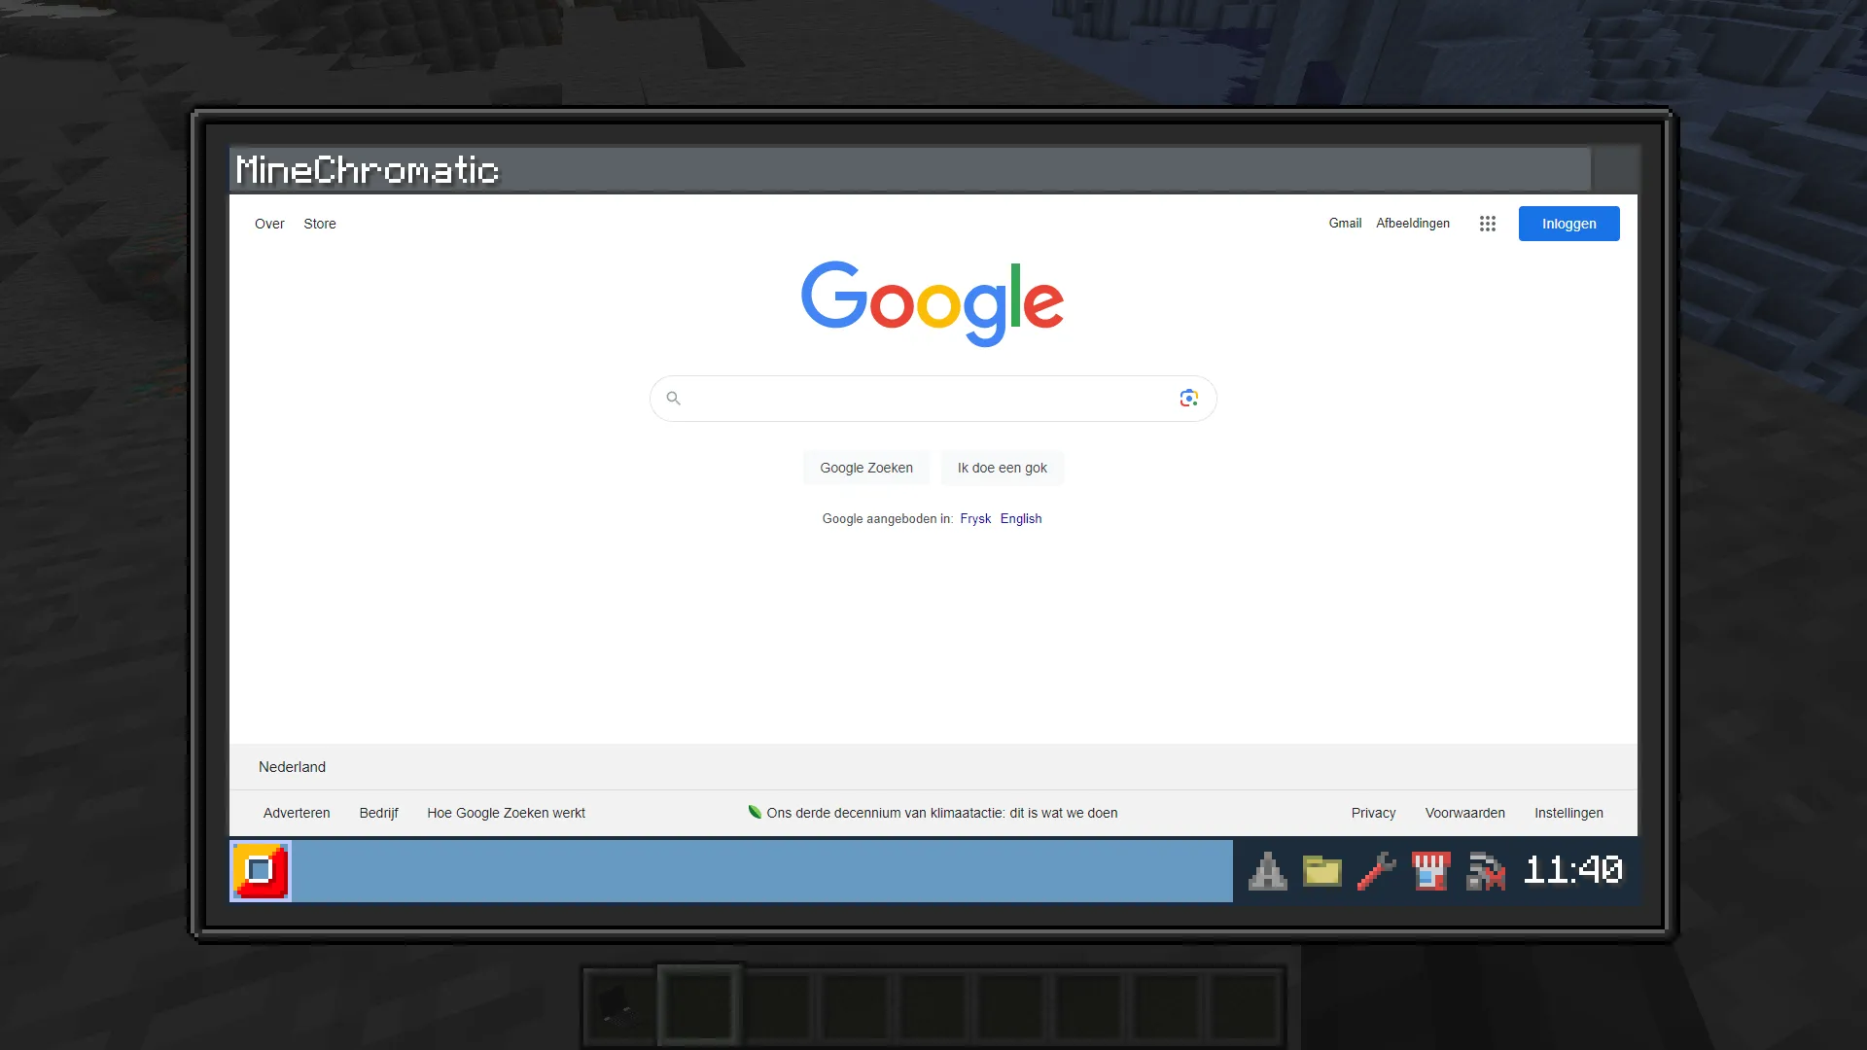The height and width of the screenshot is (1050, 1867).
Task: Switch Google language to Frysk
Action: coord(975,518)
